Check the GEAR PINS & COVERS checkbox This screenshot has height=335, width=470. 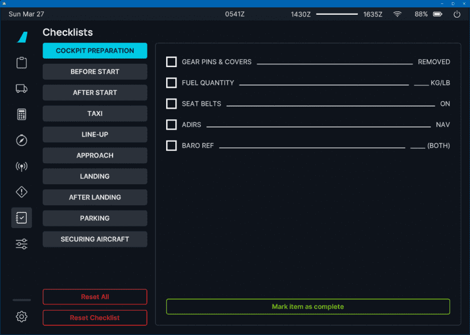click(171, 62)
